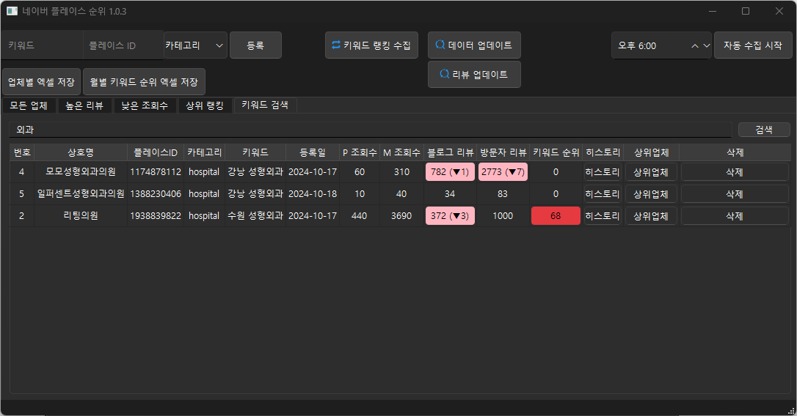Open 히스토리 for 리팅의원

click(603, 215)
